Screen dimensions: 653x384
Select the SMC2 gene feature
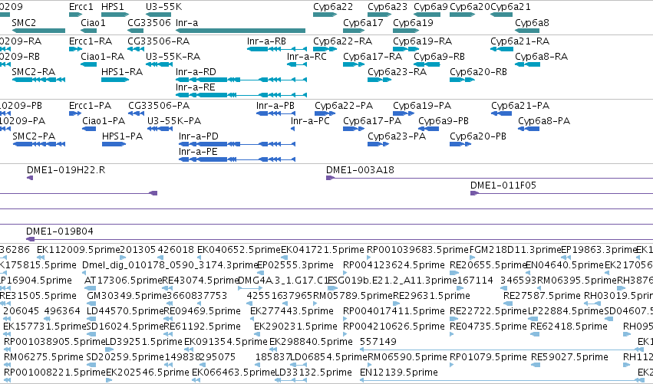(x=38, y=31)
